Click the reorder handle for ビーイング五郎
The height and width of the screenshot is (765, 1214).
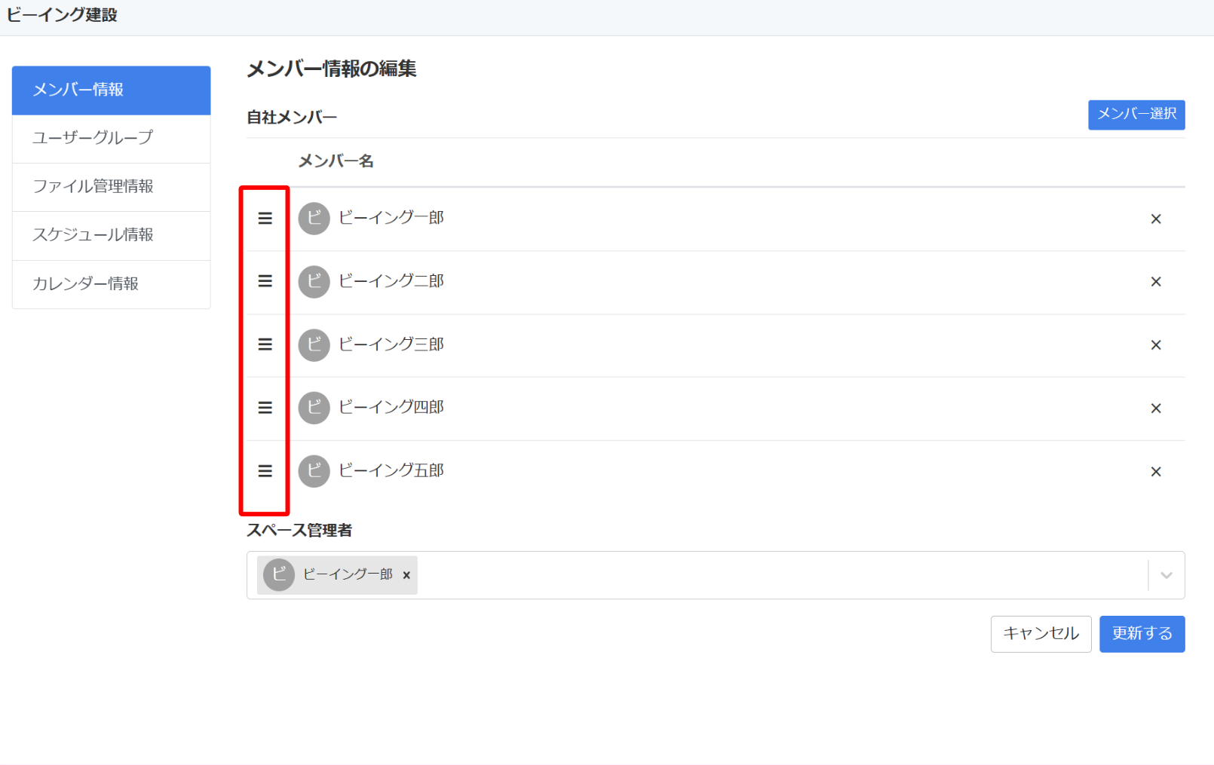(x=265, y=471)
